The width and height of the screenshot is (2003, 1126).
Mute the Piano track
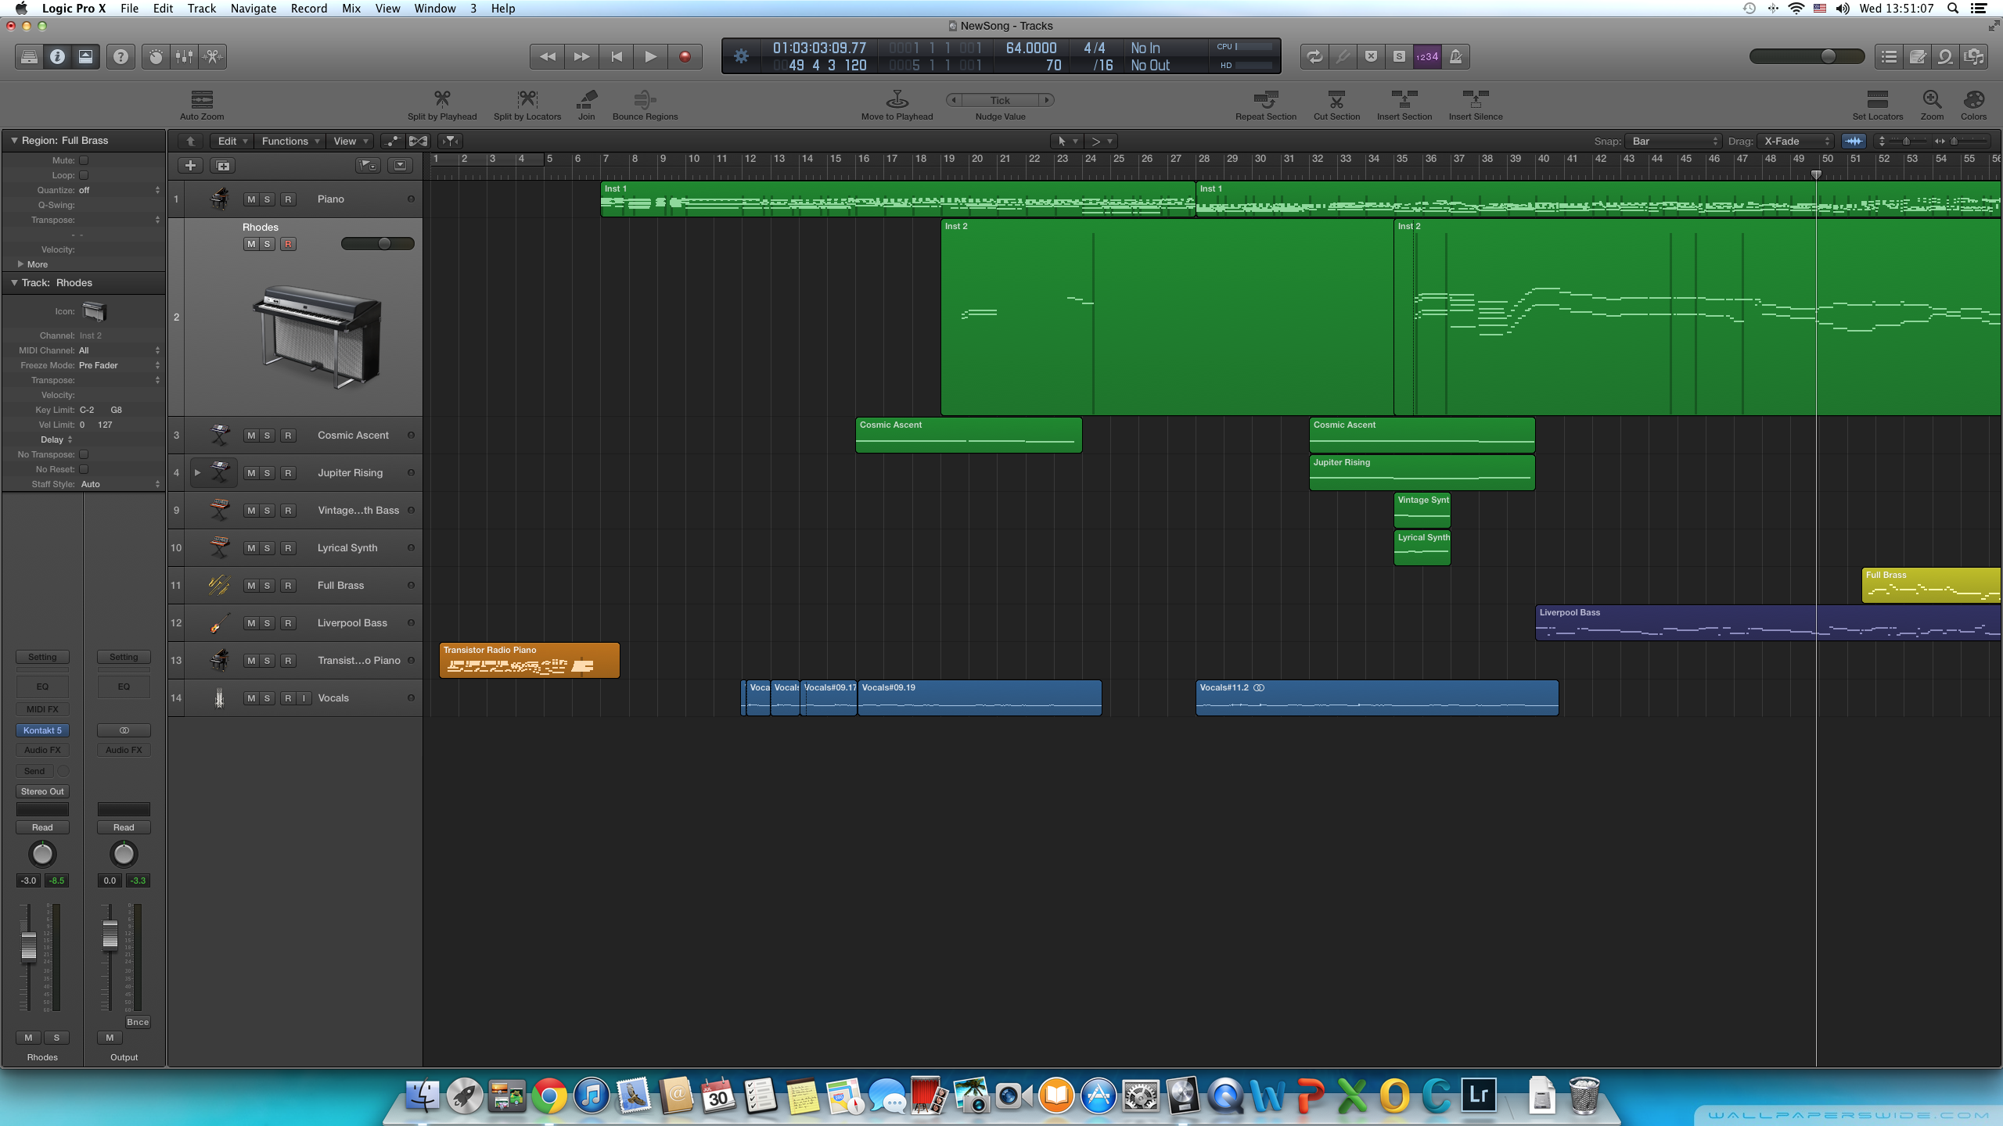(x=251, y=199)
